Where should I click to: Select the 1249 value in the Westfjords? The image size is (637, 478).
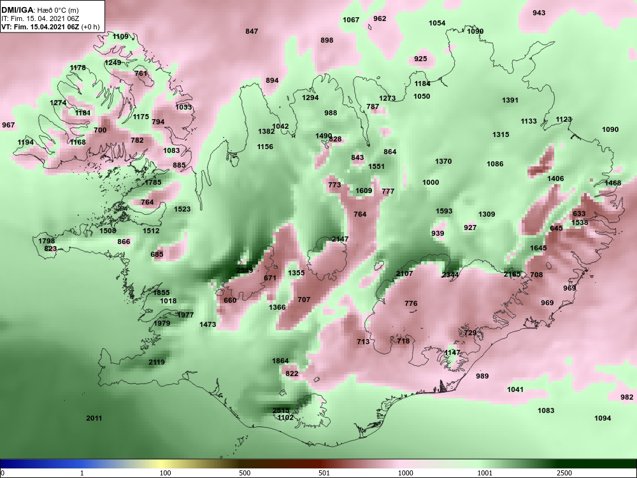point(113,62)
